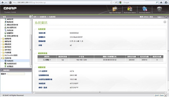
Task: Expand 應用服務 folder arrow
Action: [x=1, y=47]
